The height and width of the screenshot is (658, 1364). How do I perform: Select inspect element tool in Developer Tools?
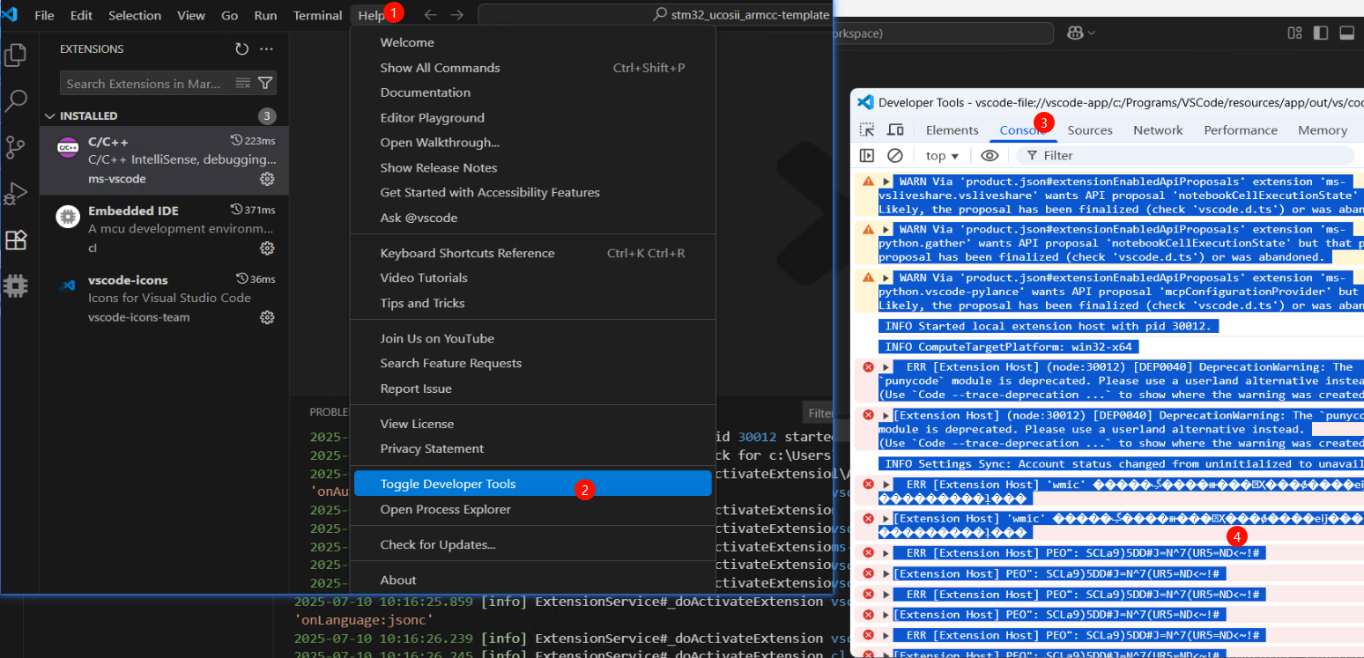[868, 129]
